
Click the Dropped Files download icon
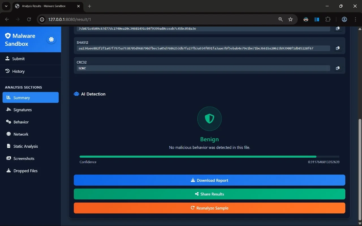(8, 171)
